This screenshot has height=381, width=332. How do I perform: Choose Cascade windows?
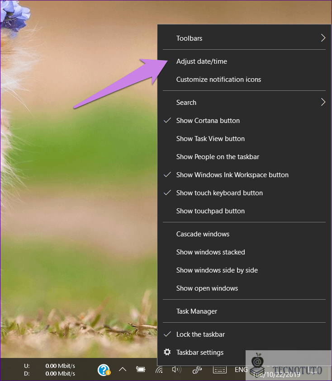(244, 234)
